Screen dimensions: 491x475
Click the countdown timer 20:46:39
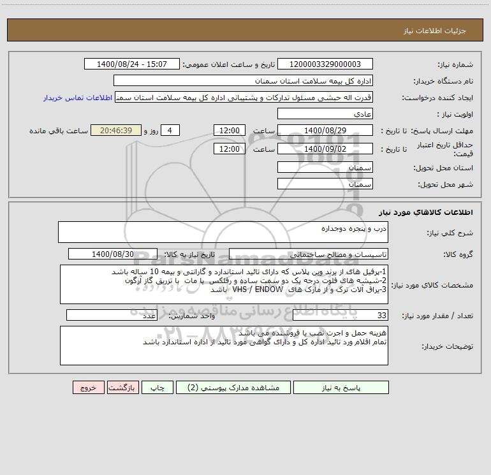pyautogui.click(x=116, y=130)
